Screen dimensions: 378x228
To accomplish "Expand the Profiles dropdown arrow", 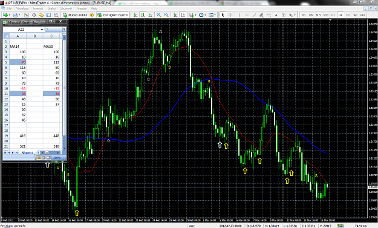I will 19,15.
